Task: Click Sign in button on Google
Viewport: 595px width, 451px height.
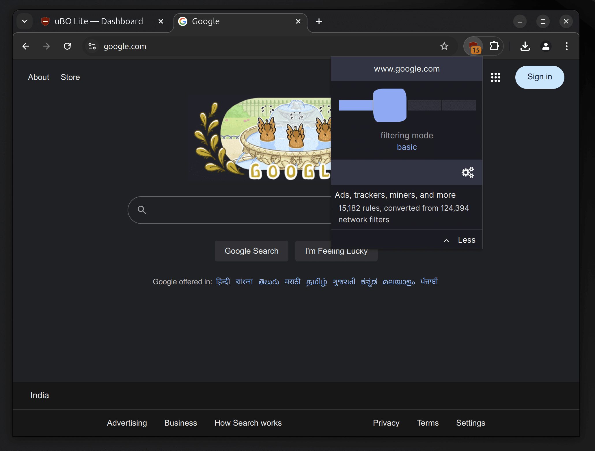Action: tap(540, 77)
